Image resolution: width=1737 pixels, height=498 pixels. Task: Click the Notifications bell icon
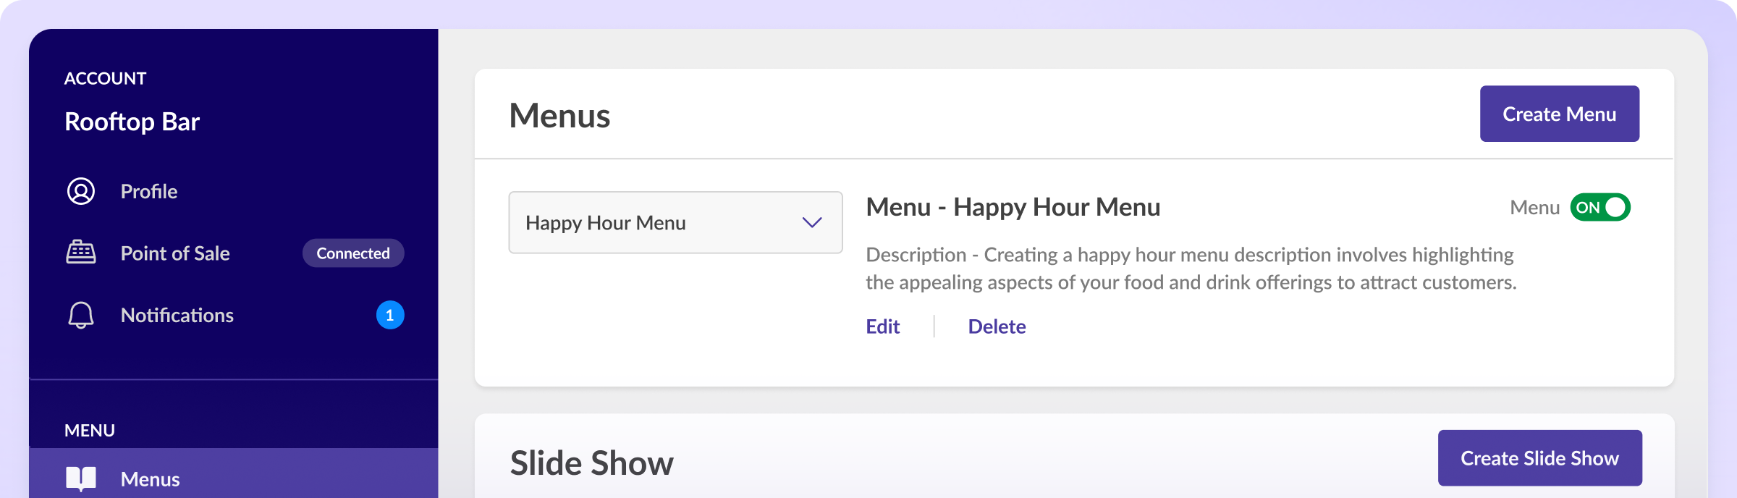point(81,316)
